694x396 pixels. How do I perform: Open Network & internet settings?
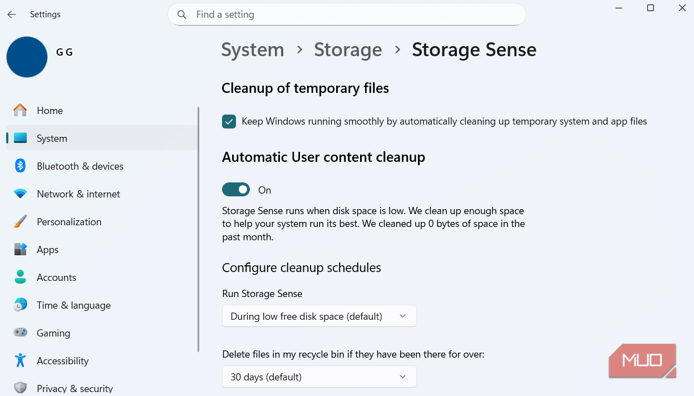[102, 194]
